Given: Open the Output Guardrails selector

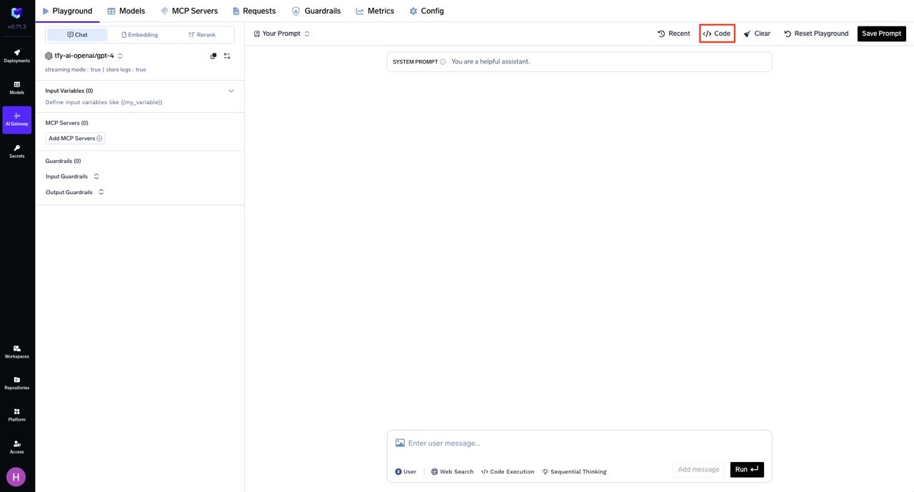Looking at the screenshot, I should point(75,192).
